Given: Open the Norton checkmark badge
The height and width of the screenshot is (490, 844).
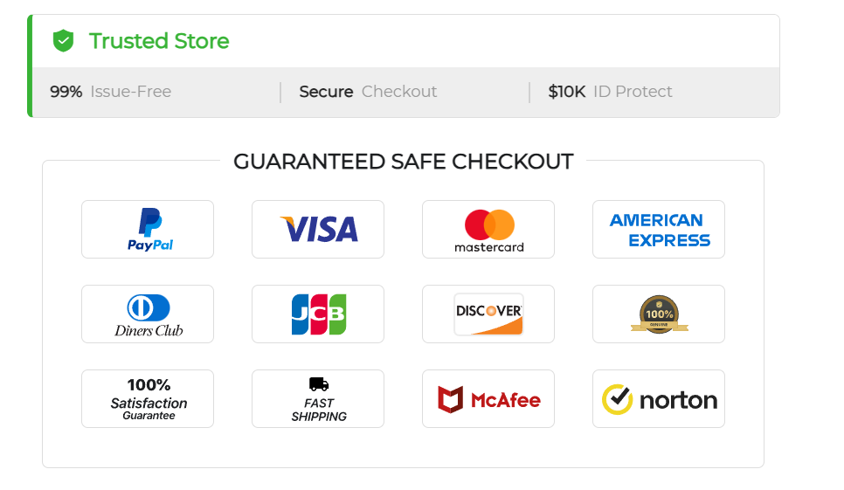Looking at the screenshot, I should click(x=659, y=398).
